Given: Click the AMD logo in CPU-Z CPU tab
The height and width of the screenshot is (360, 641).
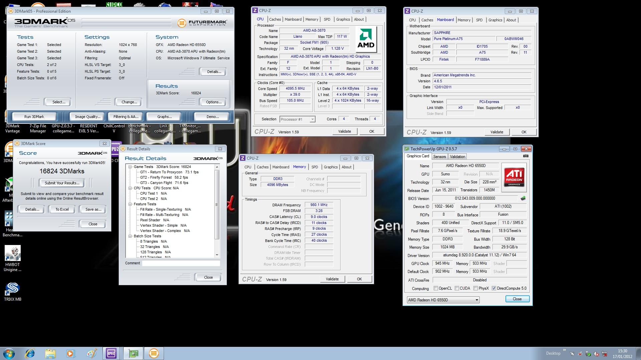Looking at the screenshot, I should point(366,40).
